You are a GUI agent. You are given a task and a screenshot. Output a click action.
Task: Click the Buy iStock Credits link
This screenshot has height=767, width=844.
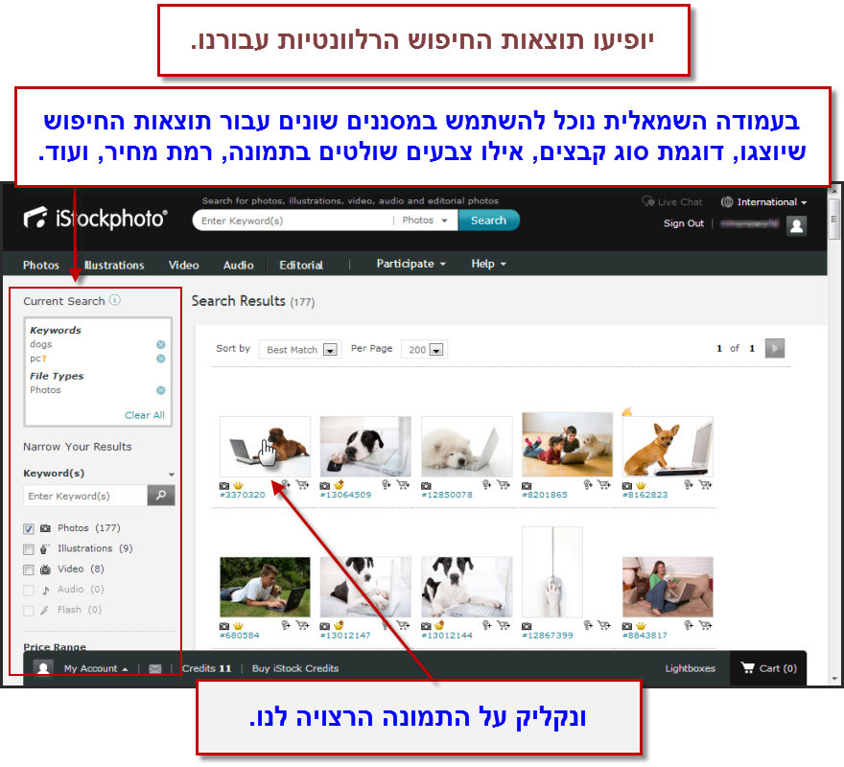[x=294, y=669]
